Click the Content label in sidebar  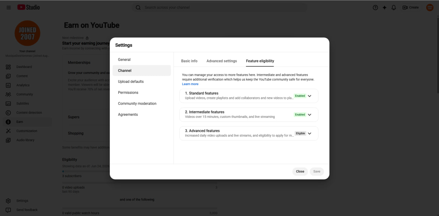point(22,76)
